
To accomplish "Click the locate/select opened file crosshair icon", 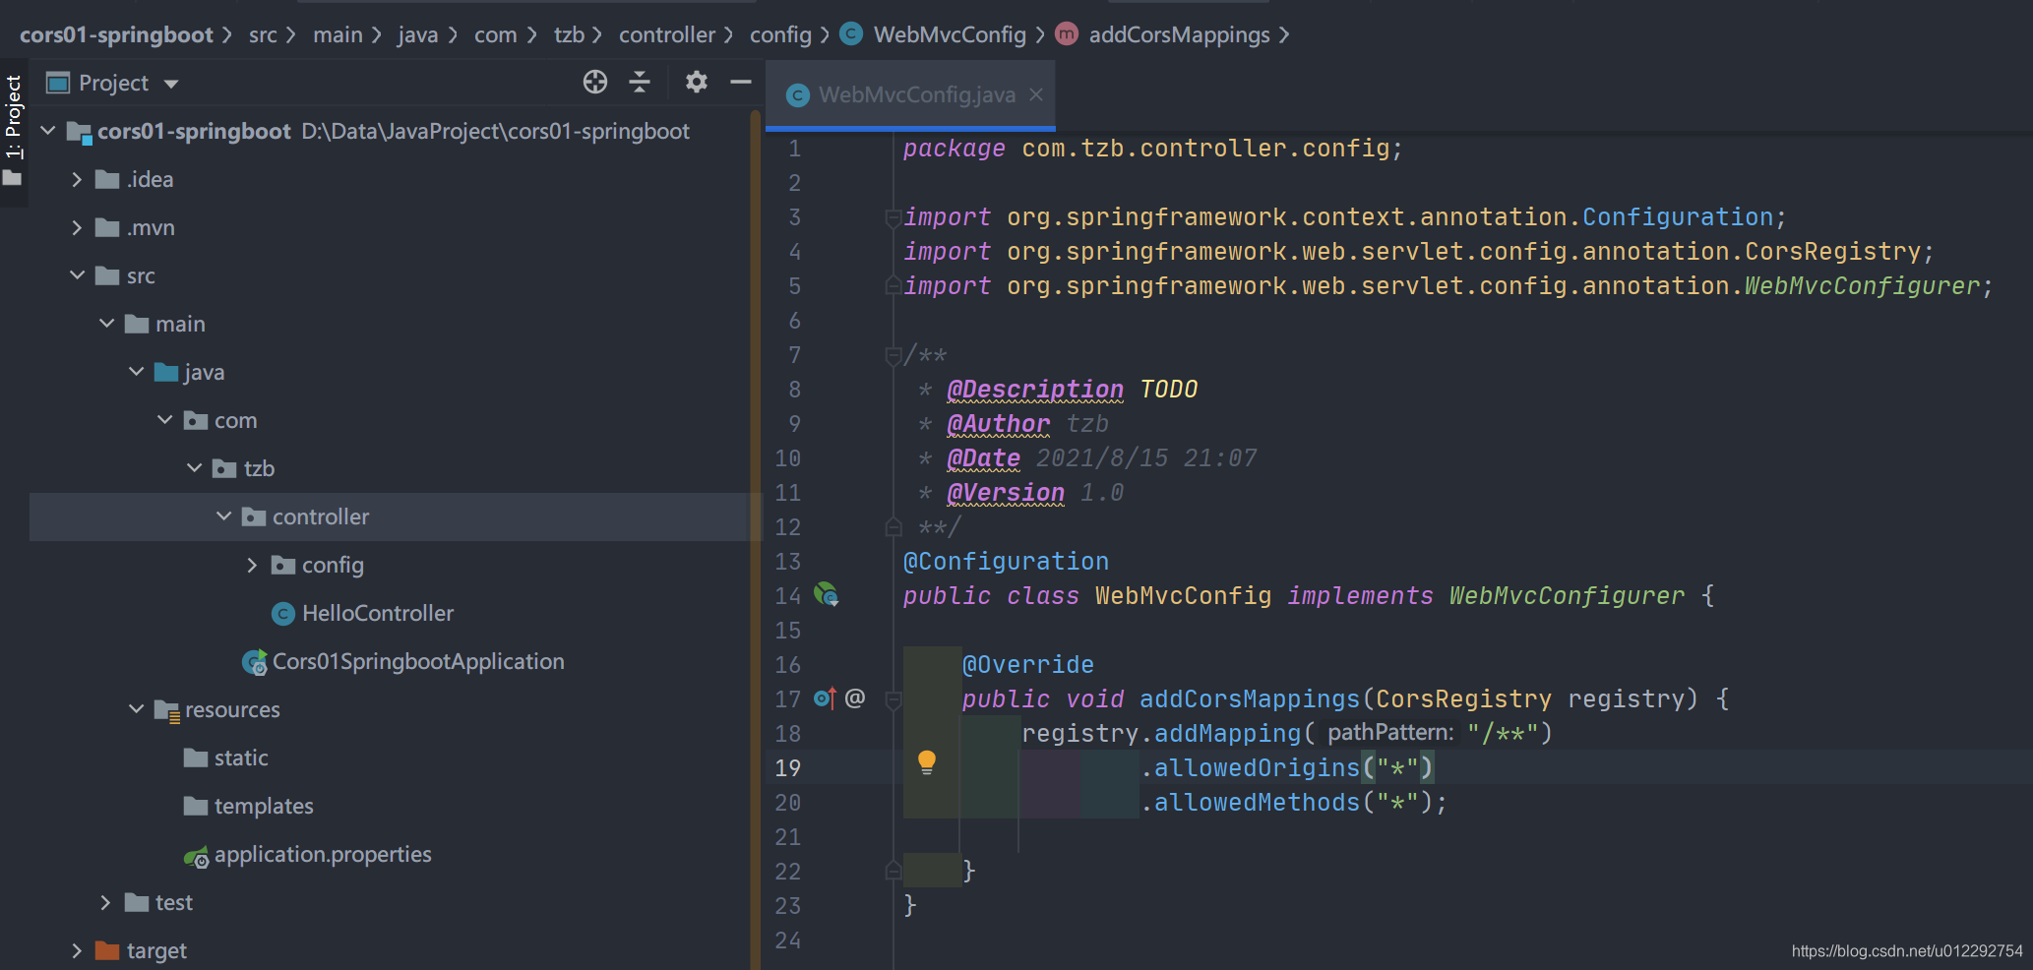I will point(595,82).
